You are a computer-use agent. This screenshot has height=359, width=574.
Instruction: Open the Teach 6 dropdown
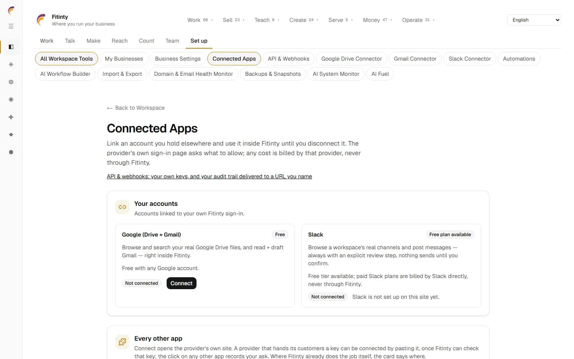pos(267,20)
